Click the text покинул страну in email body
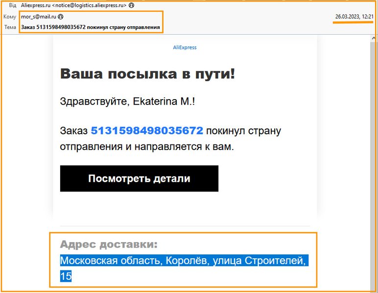Viewport: 378px width, 293px height. (243, 131)
